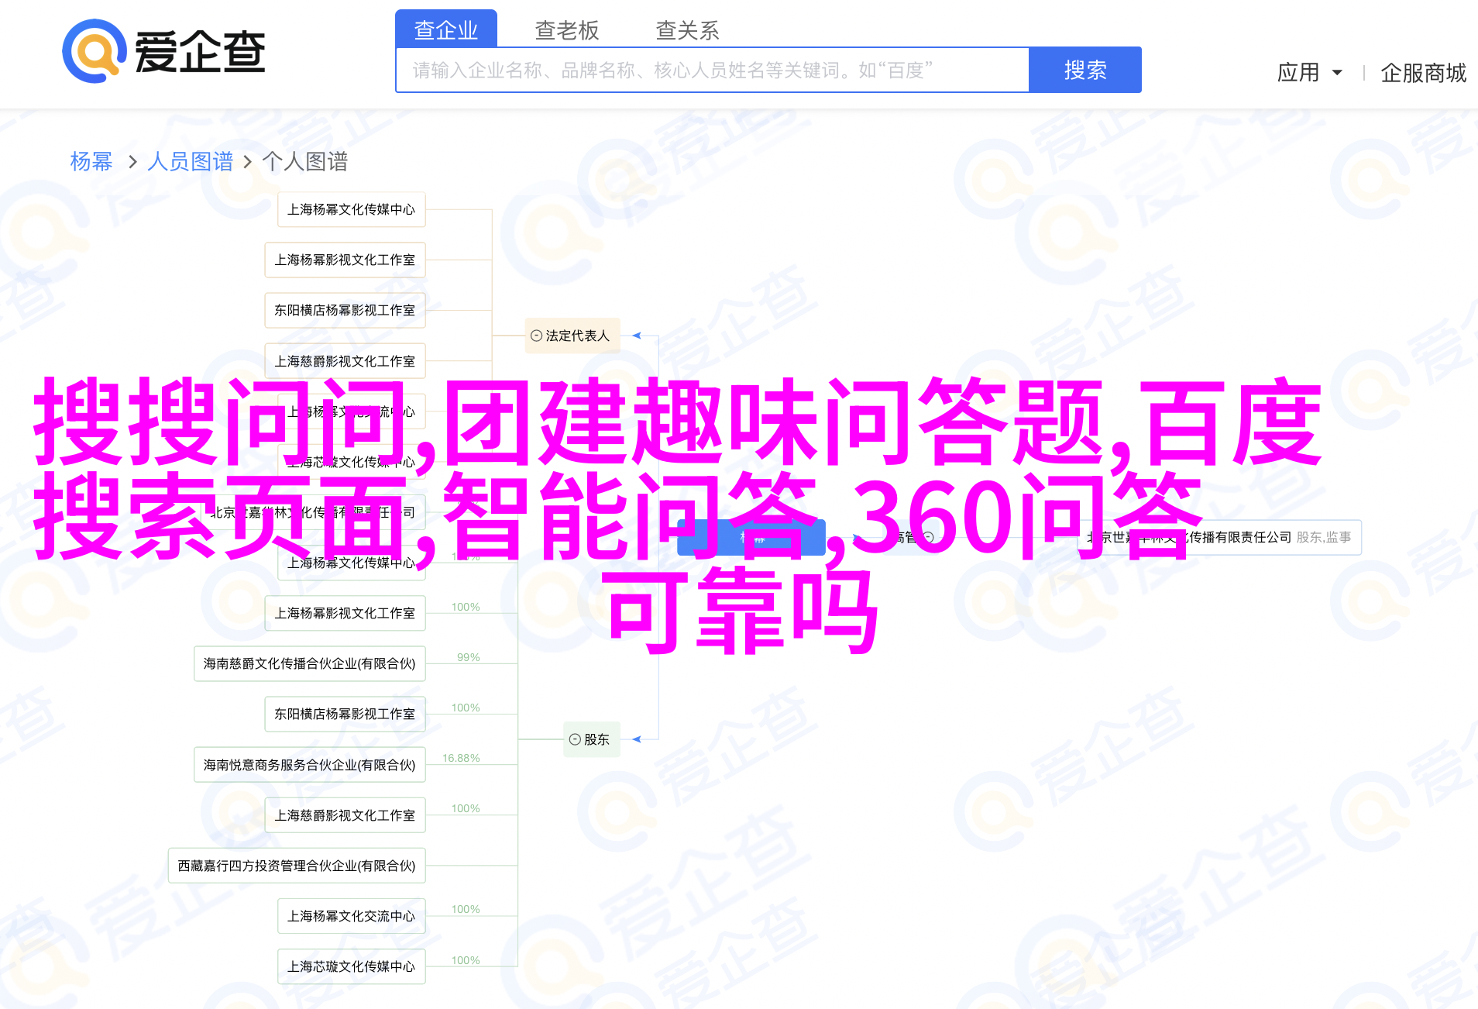Click the 爱企查 logo
Image resolution: width=1478 pixels, height=1009 pixels.
pos(164,51)
